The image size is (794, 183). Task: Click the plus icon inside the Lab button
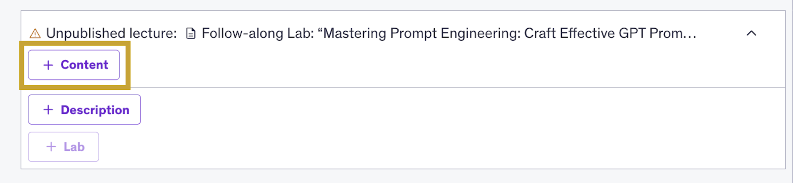pos(51,147)
